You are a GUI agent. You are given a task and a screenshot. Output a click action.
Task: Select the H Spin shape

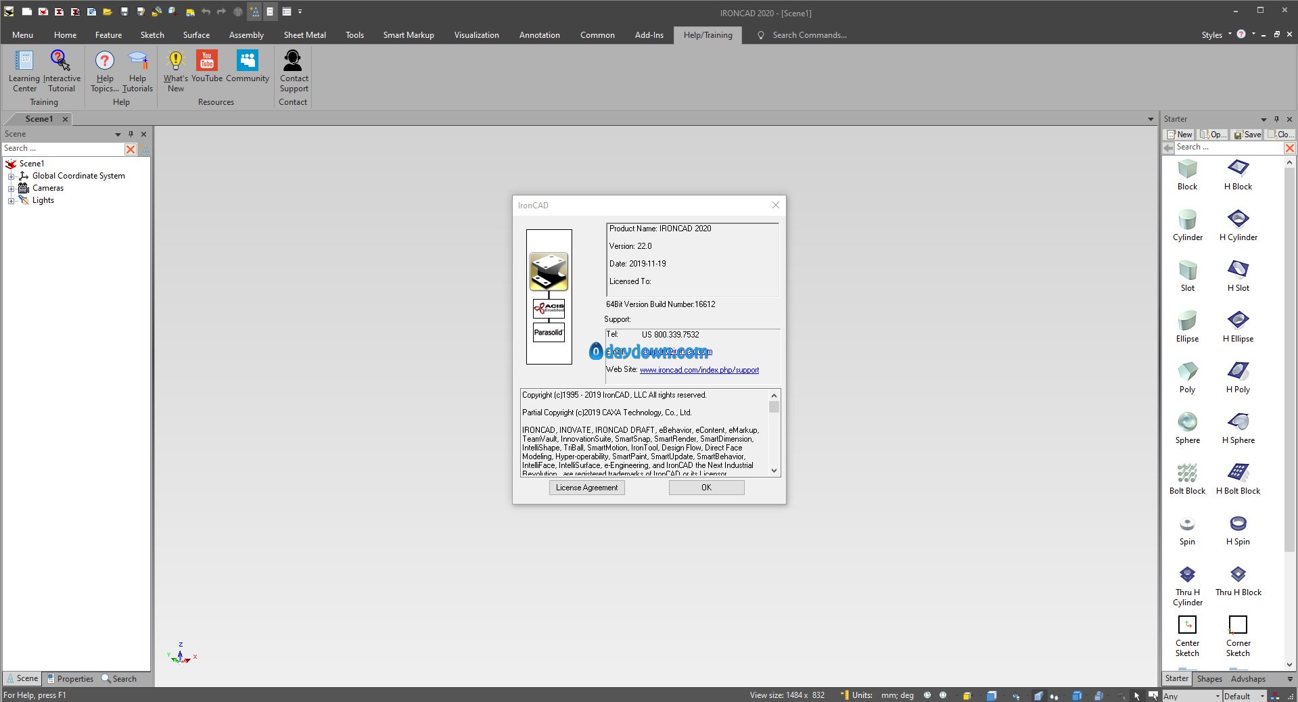coord(1238,530)
